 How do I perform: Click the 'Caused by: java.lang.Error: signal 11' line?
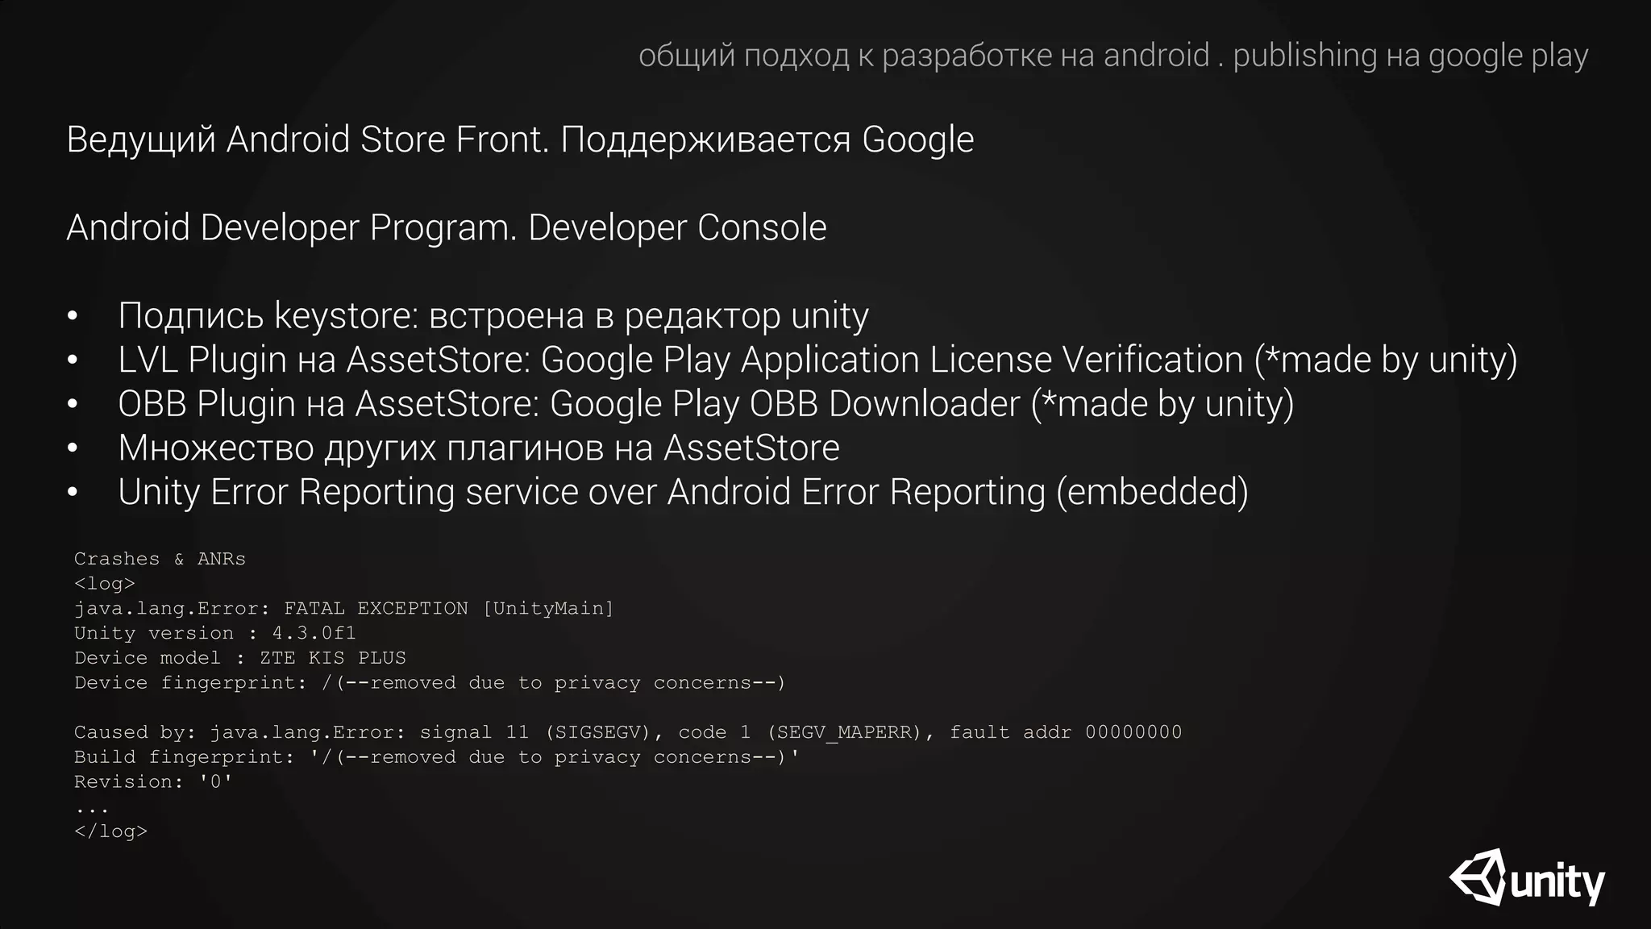pos(628,732)
